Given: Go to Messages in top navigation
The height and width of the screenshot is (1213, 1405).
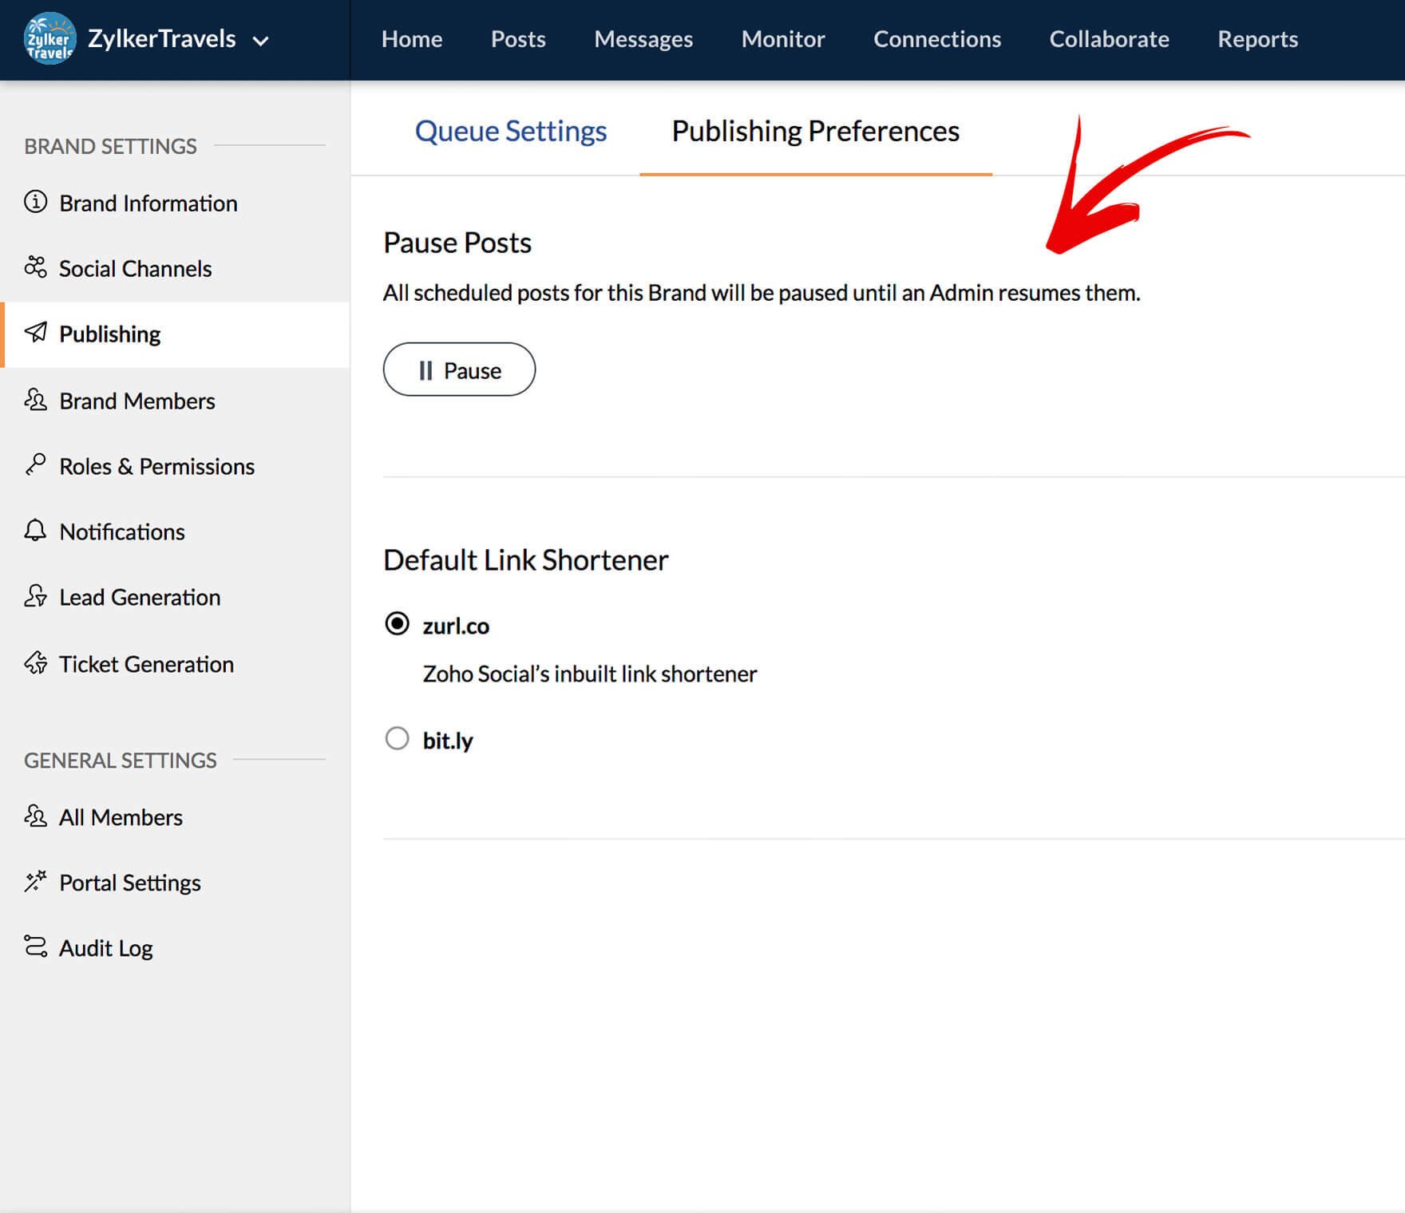Looking at the screenshot, I should point(643,39).
